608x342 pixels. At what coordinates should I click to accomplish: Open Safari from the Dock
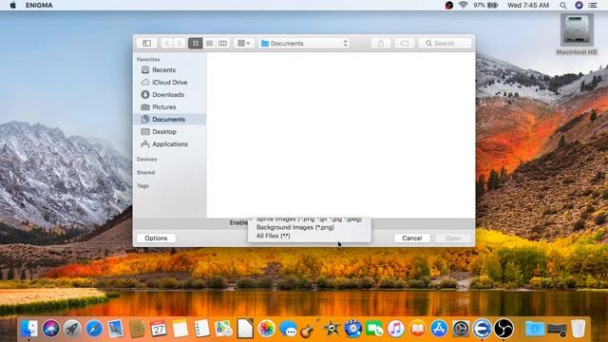pos(94,329)
